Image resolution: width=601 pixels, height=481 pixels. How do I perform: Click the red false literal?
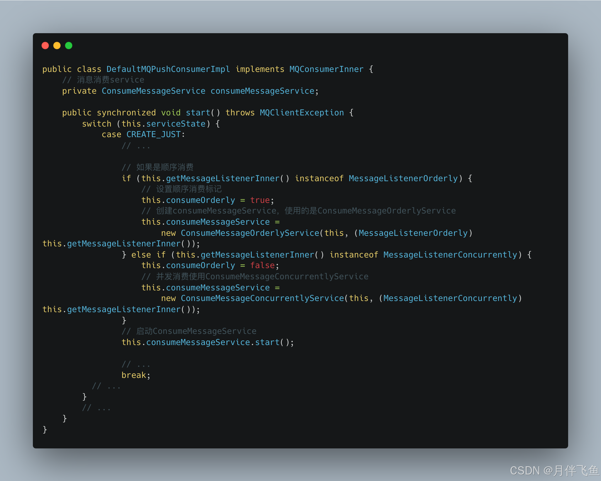[x=262, y=265]
